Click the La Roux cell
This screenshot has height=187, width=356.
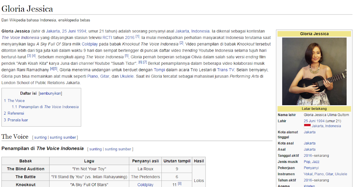tap(145, 169)
